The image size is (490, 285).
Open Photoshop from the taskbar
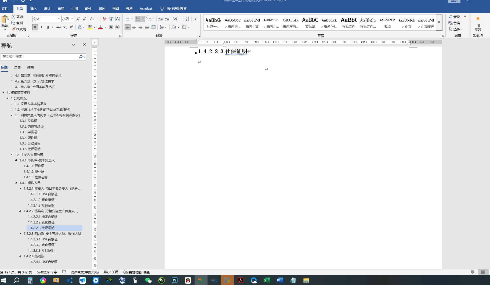[x=175, y=280]
